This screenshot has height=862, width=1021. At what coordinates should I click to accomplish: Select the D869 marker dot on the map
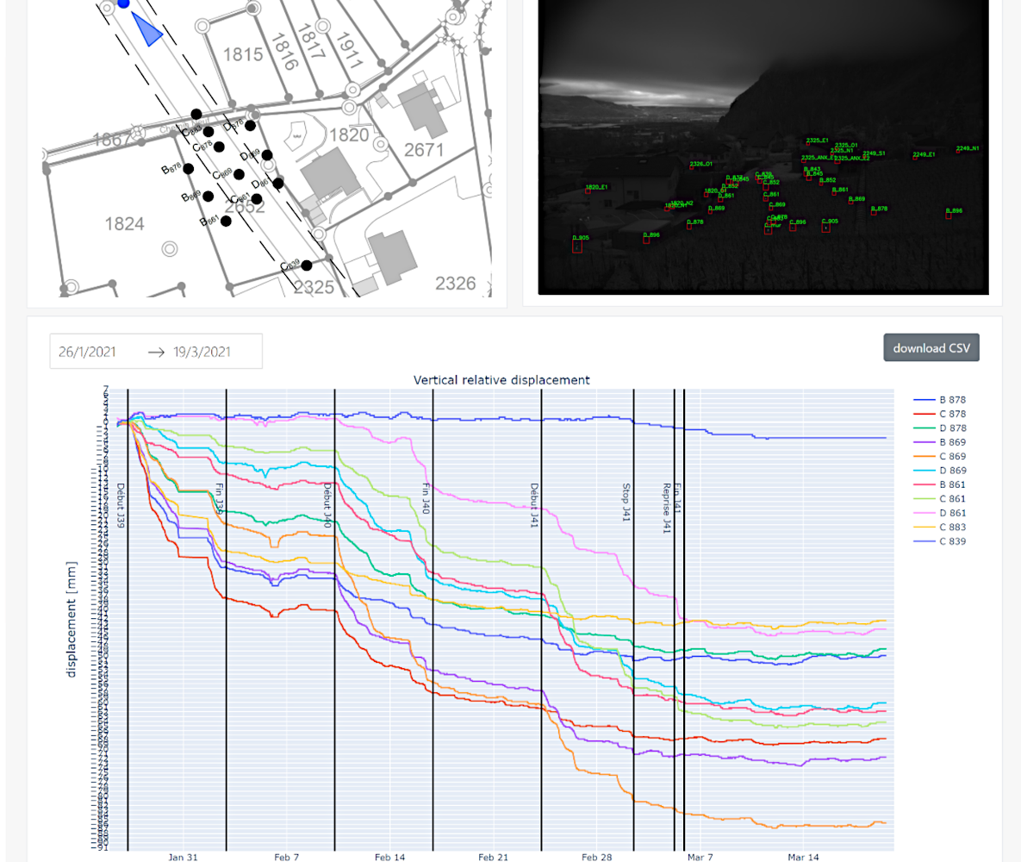[x=267, y=155]
